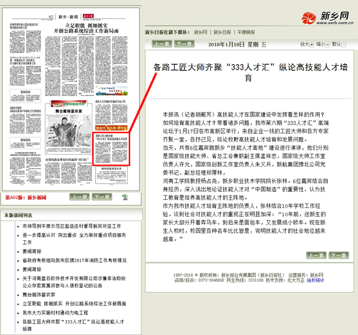Open article 市领导到平原示范区盐店庄村督导脱贫攻坚工作
The image size is (358, 335).
pyautogui.click(x=72, y=227)
